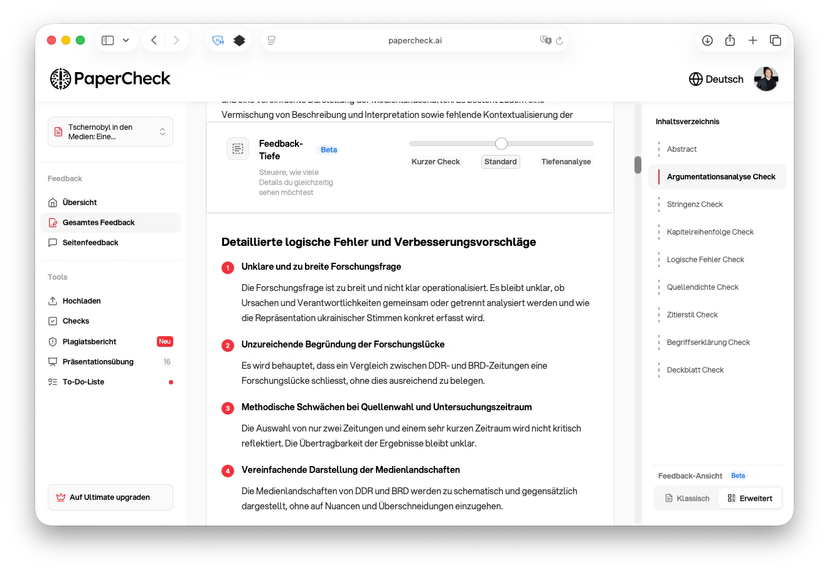Click the Präsentationsübung presentation icon
The width and height of the screenshot is (829, 572).
pyautogui.click(x=53, y=361)
